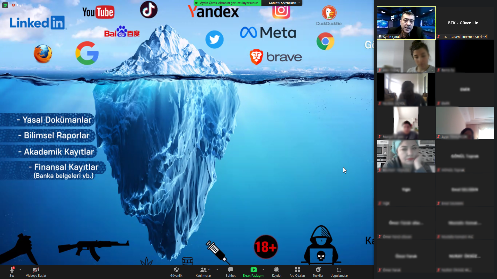This screenshot has height=279, width=497.
Task: Click the Instagram logo on the slide
Action: click(281, 12)
